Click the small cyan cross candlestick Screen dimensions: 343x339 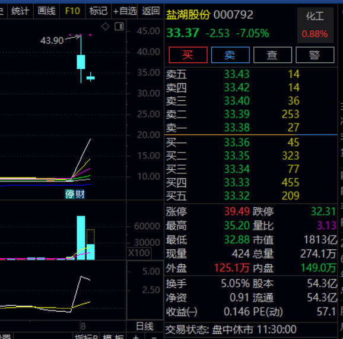(x=91, y=78)
